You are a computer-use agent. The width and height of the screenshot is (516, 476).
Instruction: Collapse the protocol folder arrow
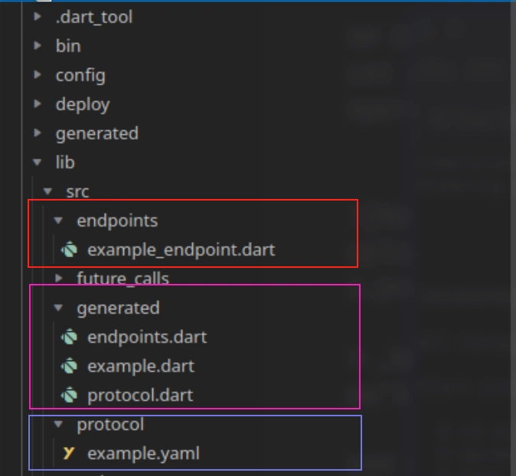coord(58,425)
